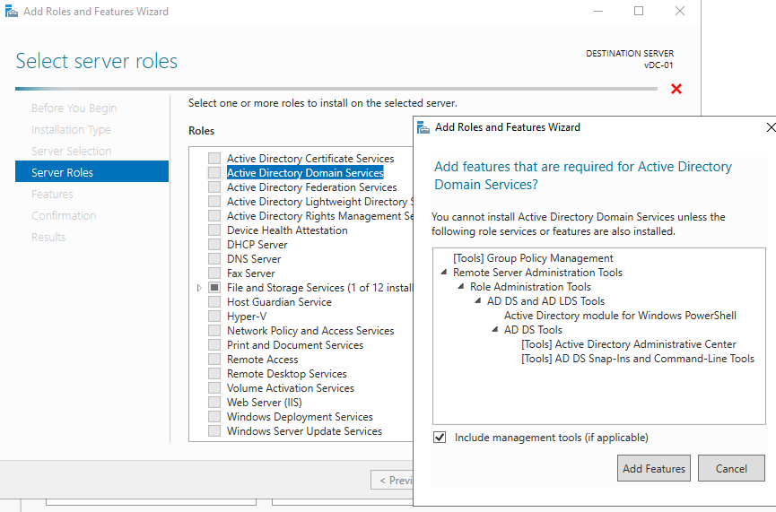Image resolution: width=776 pixels, height=512 pixels.
Task: Select Active Directory module for Windows PowerShell
Action: coord(620,316)
